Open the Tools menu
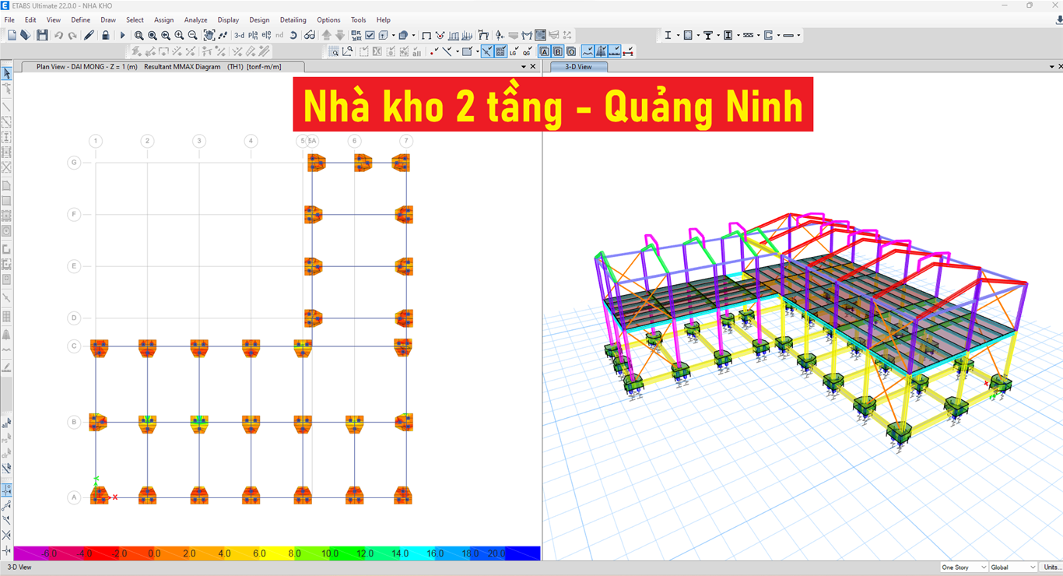 [x=358, y=20]
